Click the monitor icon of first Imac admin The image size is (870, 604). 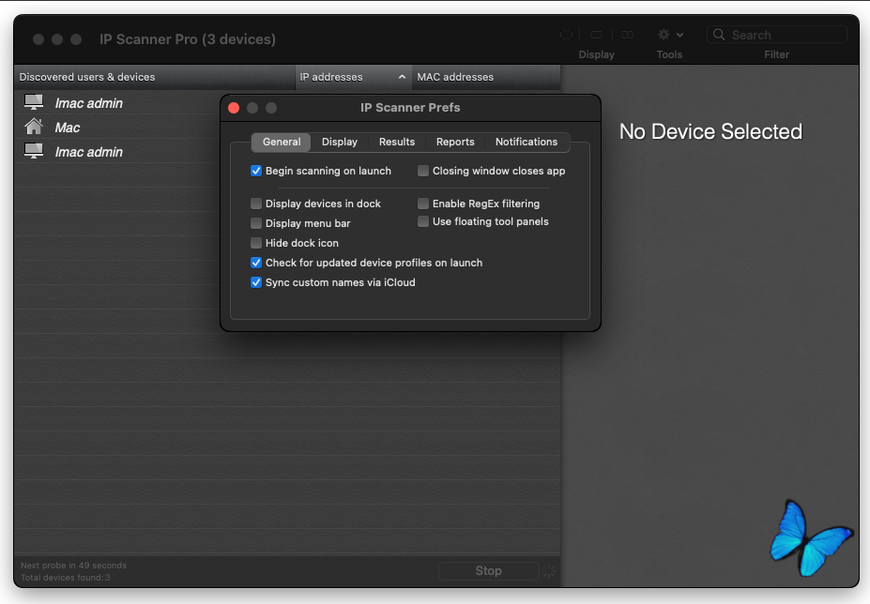34,102
